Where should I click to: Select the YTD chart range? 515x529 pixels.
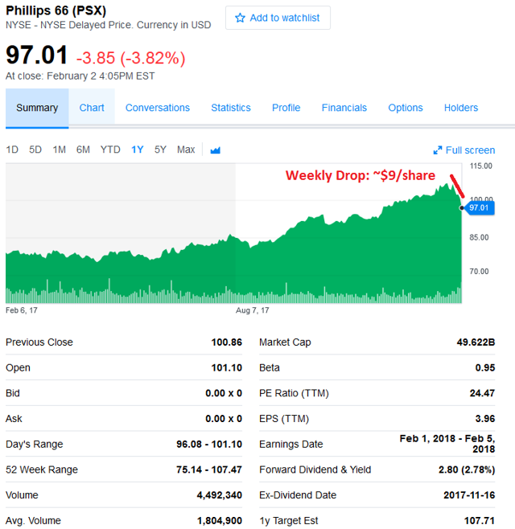click(x=110, y=150)
